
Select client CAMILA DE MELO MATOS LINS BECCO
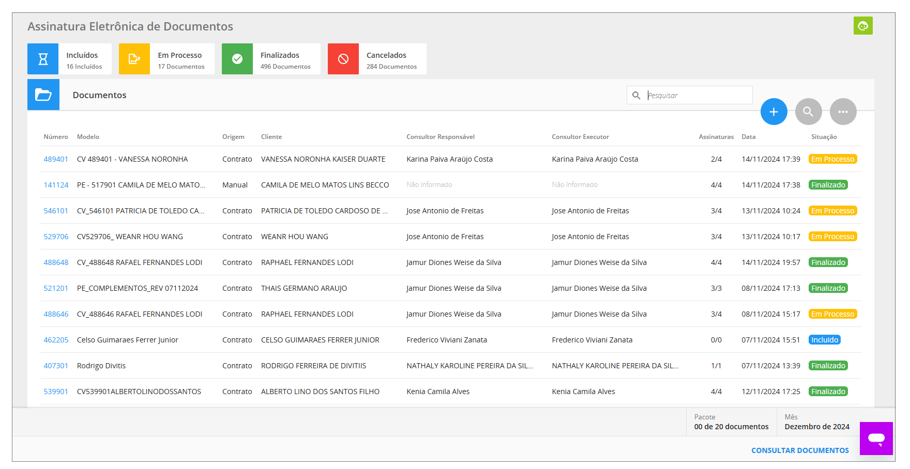(325, 185)
